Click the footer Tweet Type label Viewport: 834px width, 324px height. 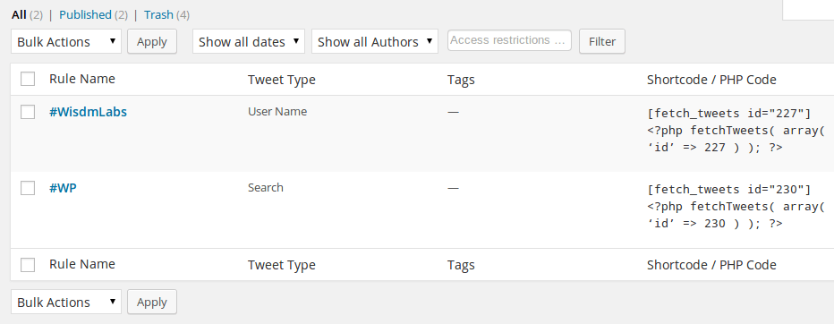click(281, 265)
